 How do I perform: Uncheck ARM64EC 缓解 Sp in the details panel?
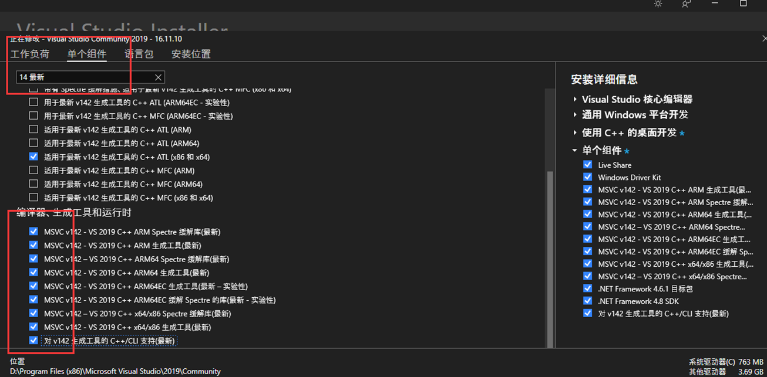(588, 252)
